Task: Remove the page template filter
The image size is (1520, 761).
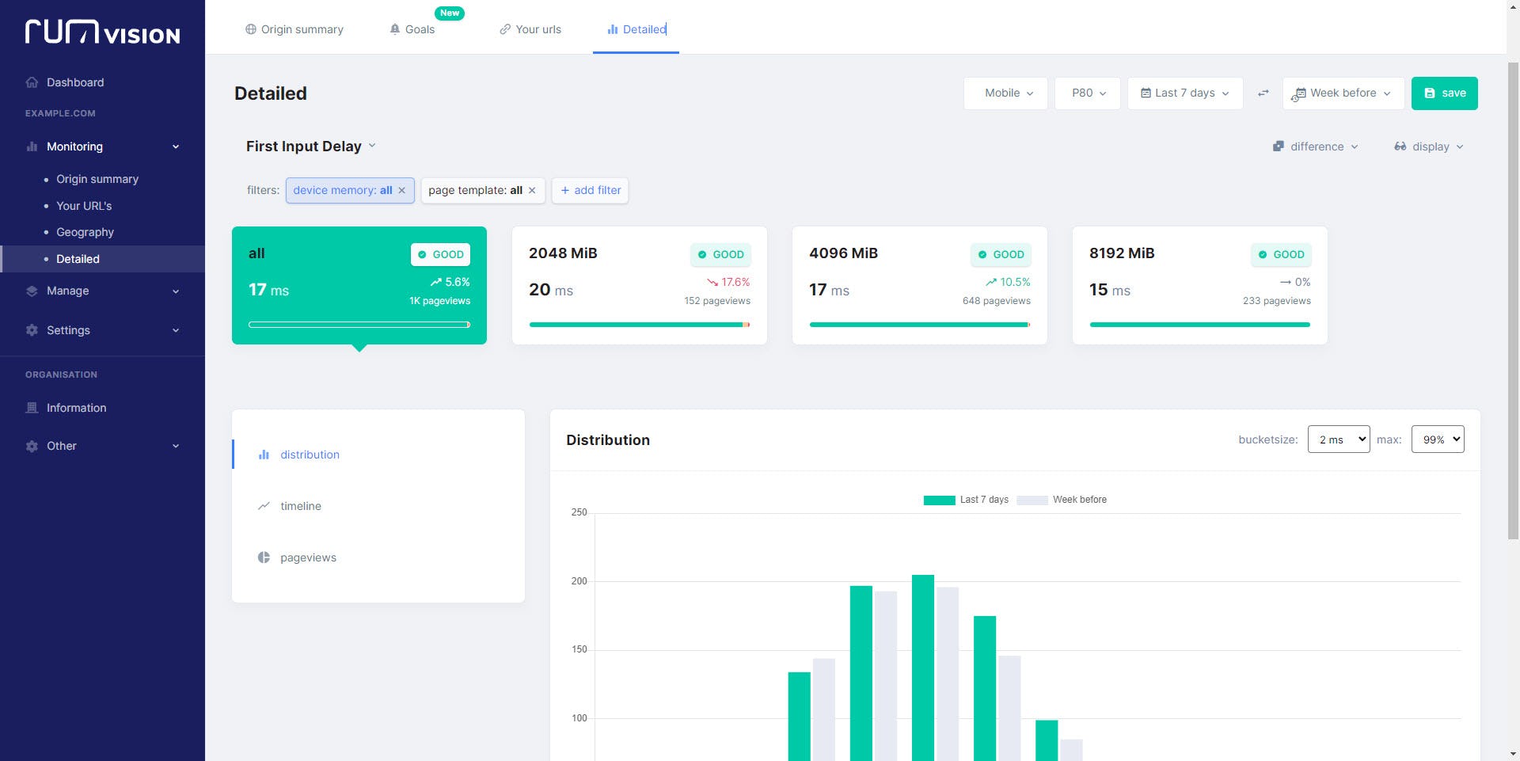Action: coord(532,190)
